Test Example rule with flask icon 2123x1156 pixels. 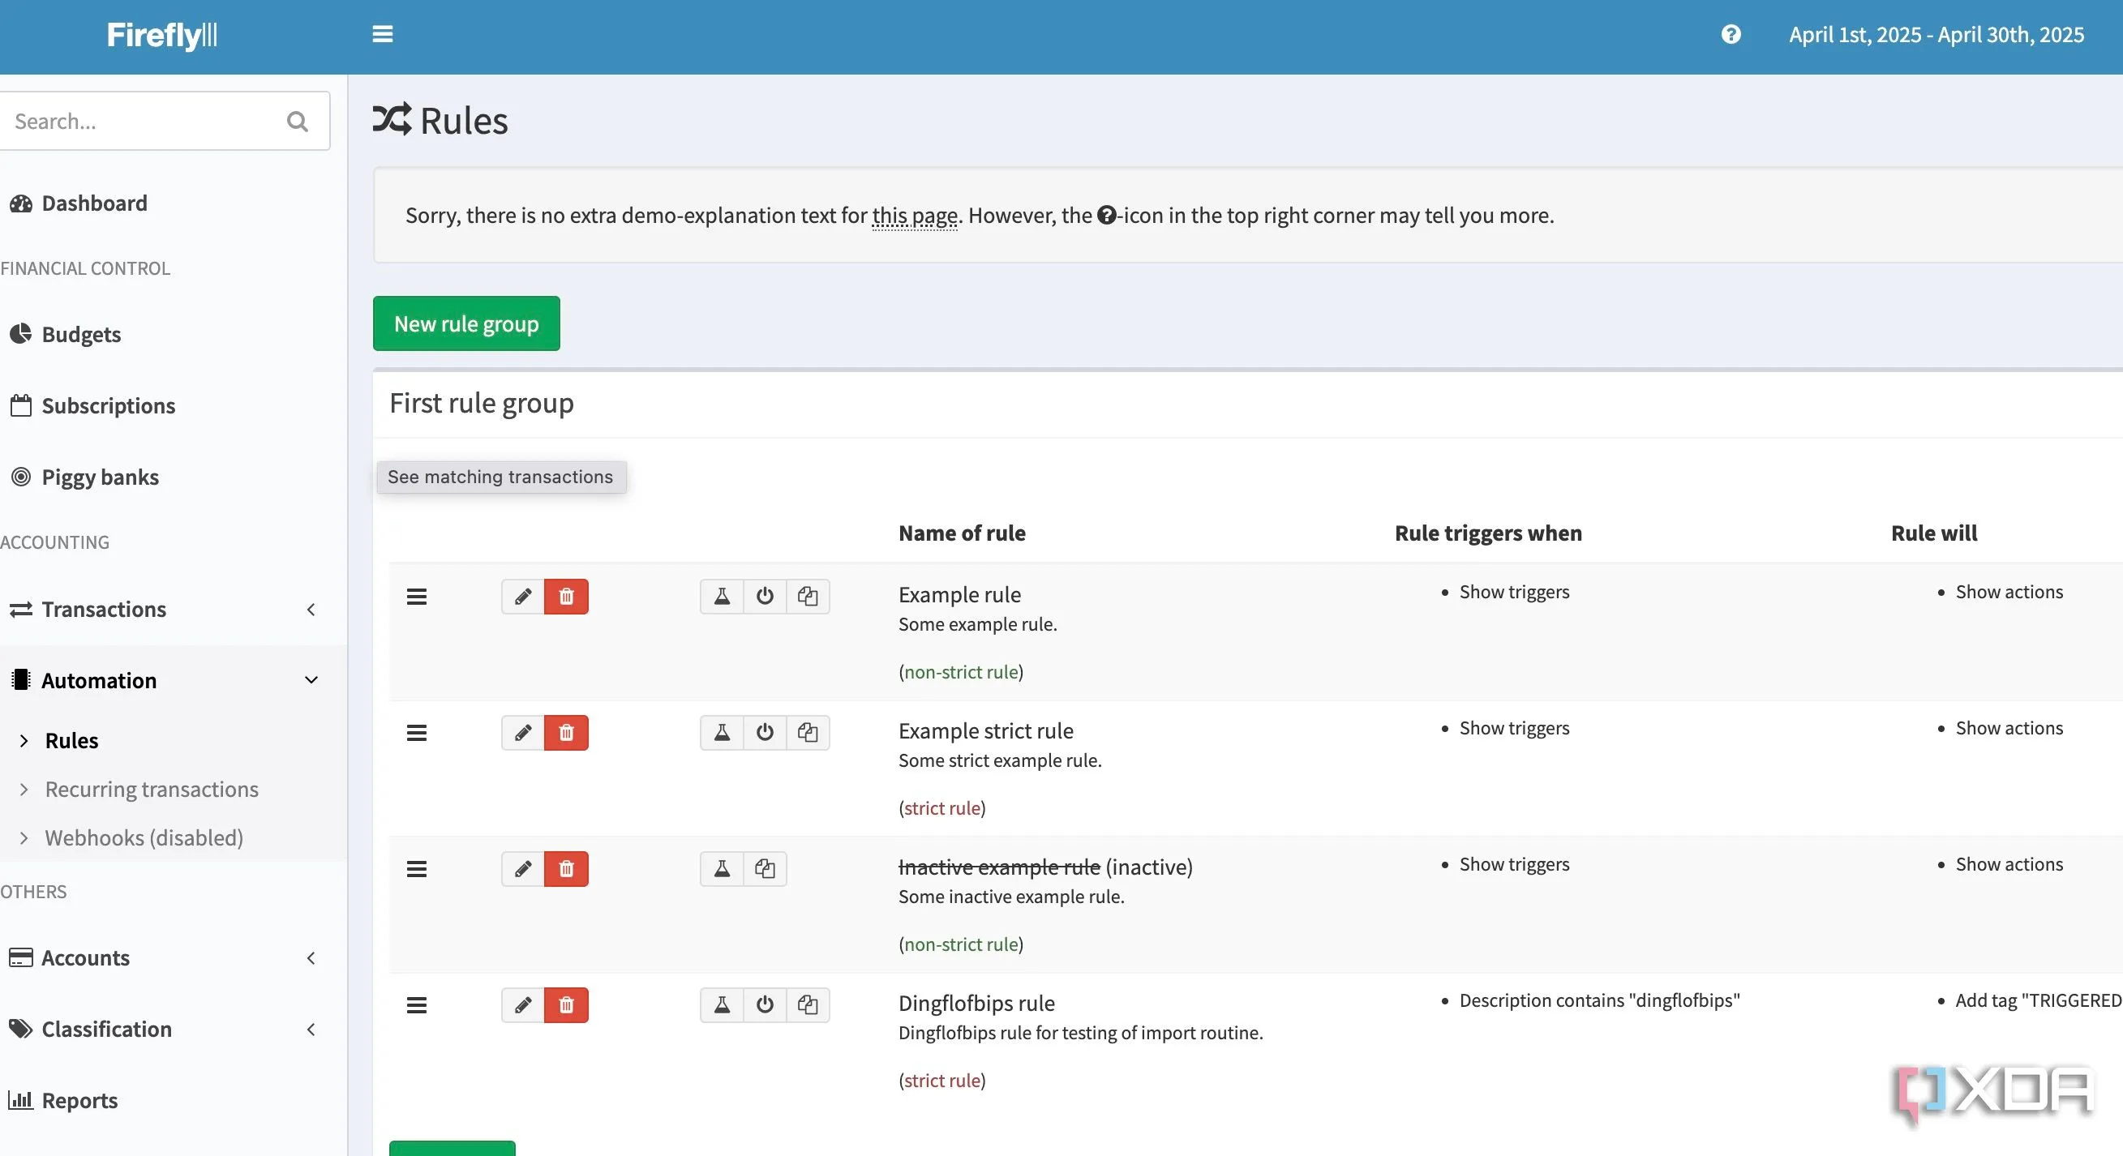pos(722,597)
